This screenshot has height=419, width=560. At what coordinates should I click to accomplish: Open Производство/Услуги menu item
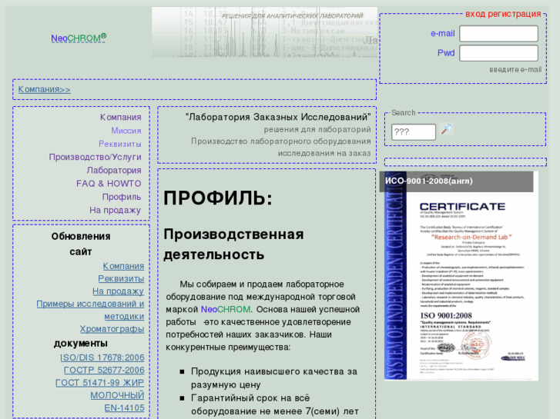pyautogui.click(x=95, y=157)
